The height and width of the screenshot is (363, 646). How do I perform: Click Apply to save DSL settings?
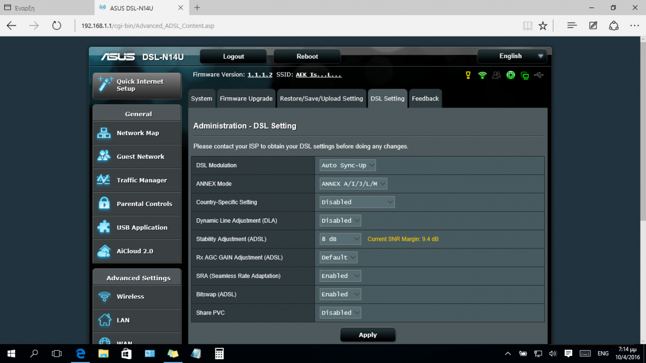(x=368, y=335)
